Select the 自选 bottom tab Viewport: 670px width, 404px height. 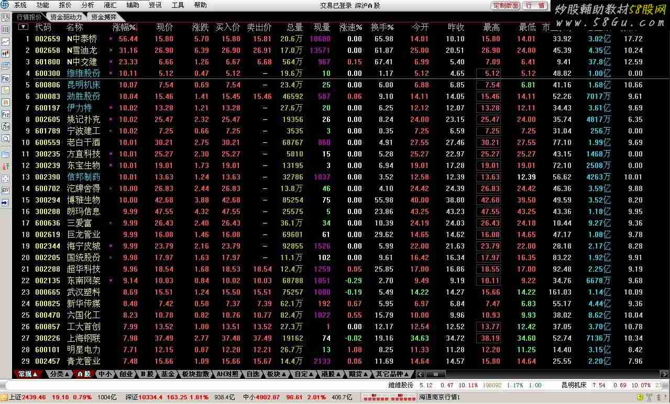click(252, 374)
